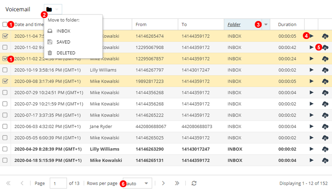This screenshot has width=332, height=191.
Task: Select the 442080688067 From cell
Action: coord(151,126)
